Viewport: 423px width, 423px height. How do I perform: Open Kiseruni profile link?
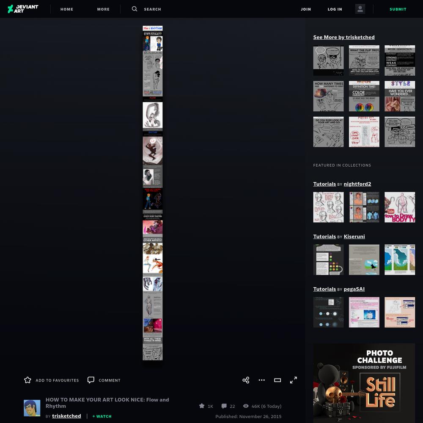[354, 236]
